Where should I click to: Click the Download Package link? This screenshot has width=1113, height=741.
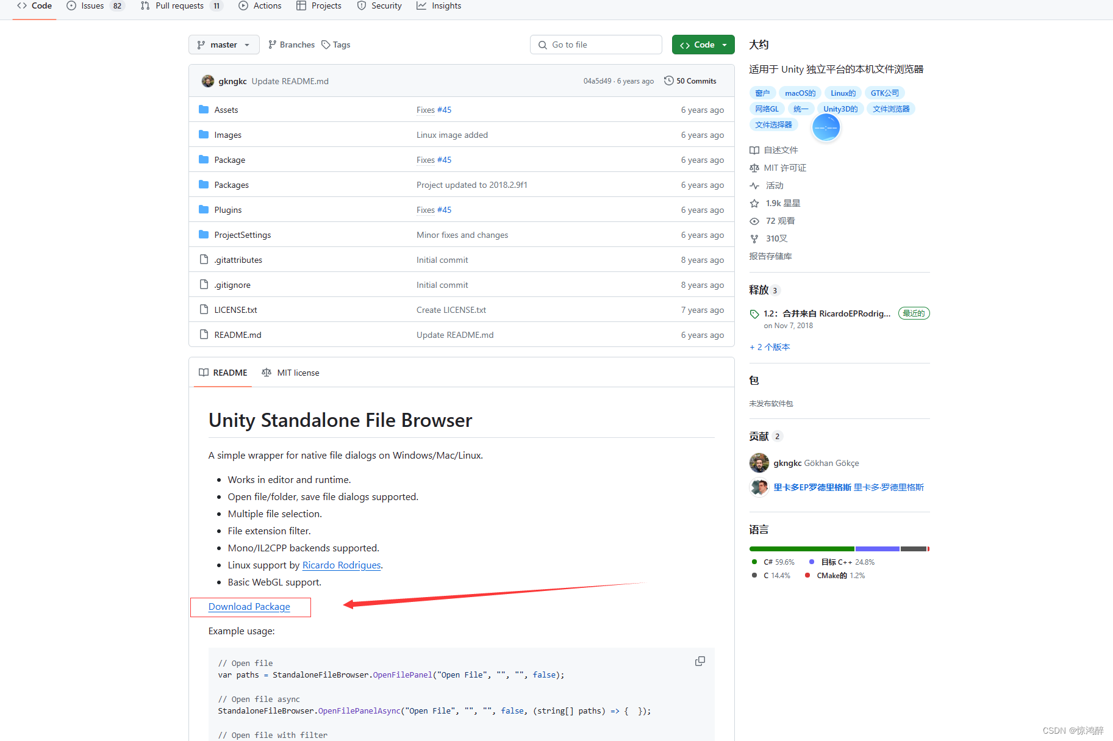point(249,607)
